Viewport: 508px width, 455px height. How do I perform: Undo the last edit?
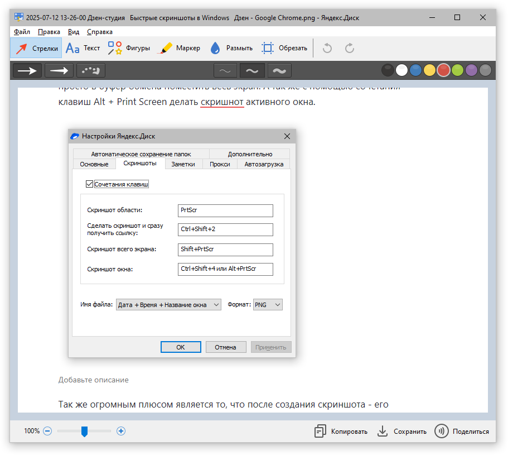[x=327, y=48]
